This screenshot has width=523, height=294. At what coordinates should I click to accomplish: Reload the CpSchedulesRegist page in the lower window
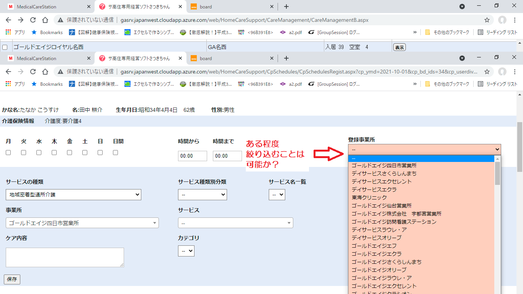(33, 72)
